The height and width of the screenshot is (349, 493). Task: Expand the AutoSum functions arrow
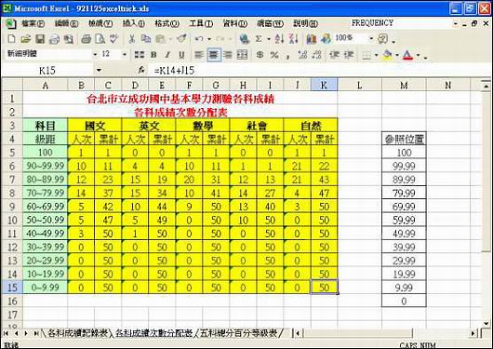[269, 39]
